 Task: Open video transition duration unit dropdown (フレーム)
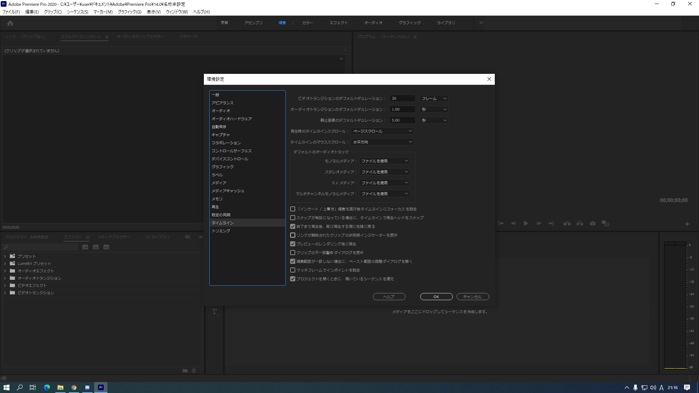(434, 99)
